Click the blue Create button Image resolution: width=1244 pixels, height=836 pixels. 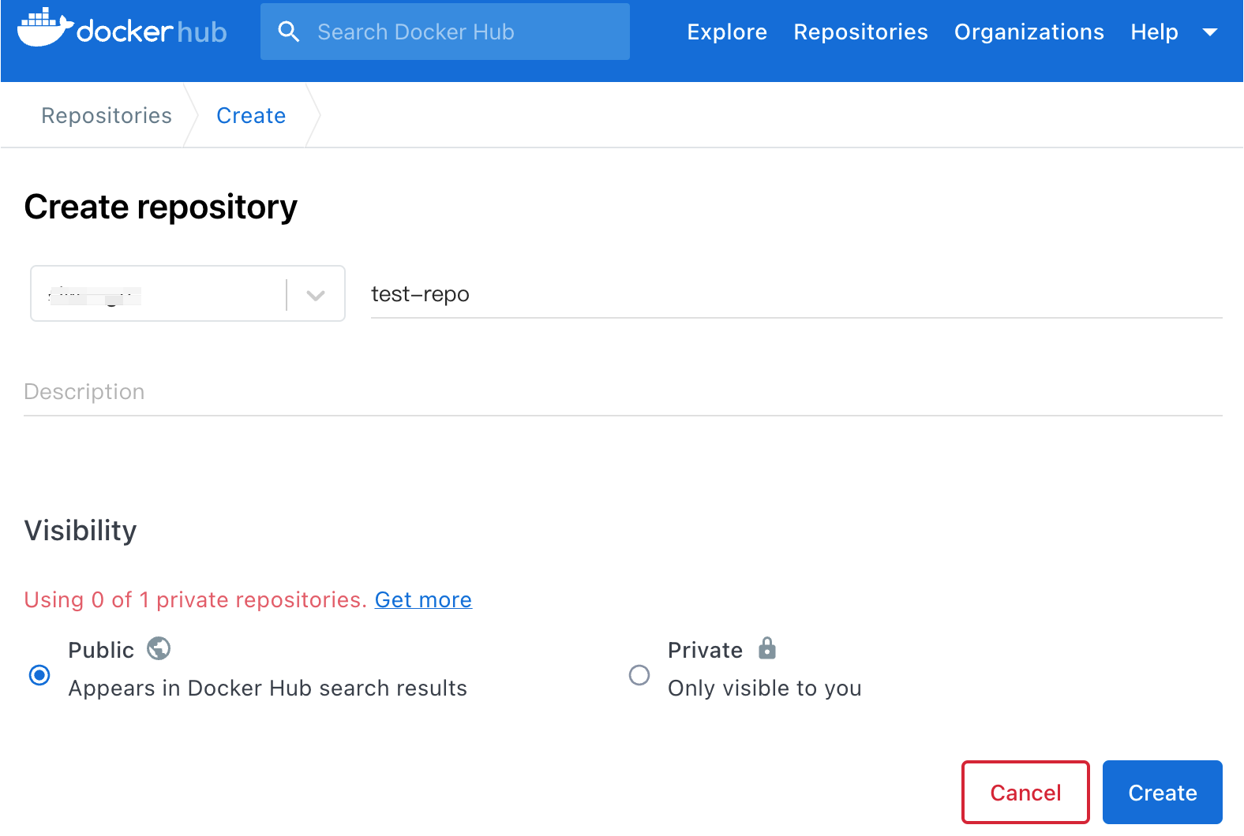1163,792
